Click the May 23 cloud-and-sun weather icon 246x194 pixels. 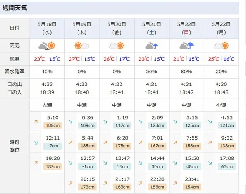point(221,46)
